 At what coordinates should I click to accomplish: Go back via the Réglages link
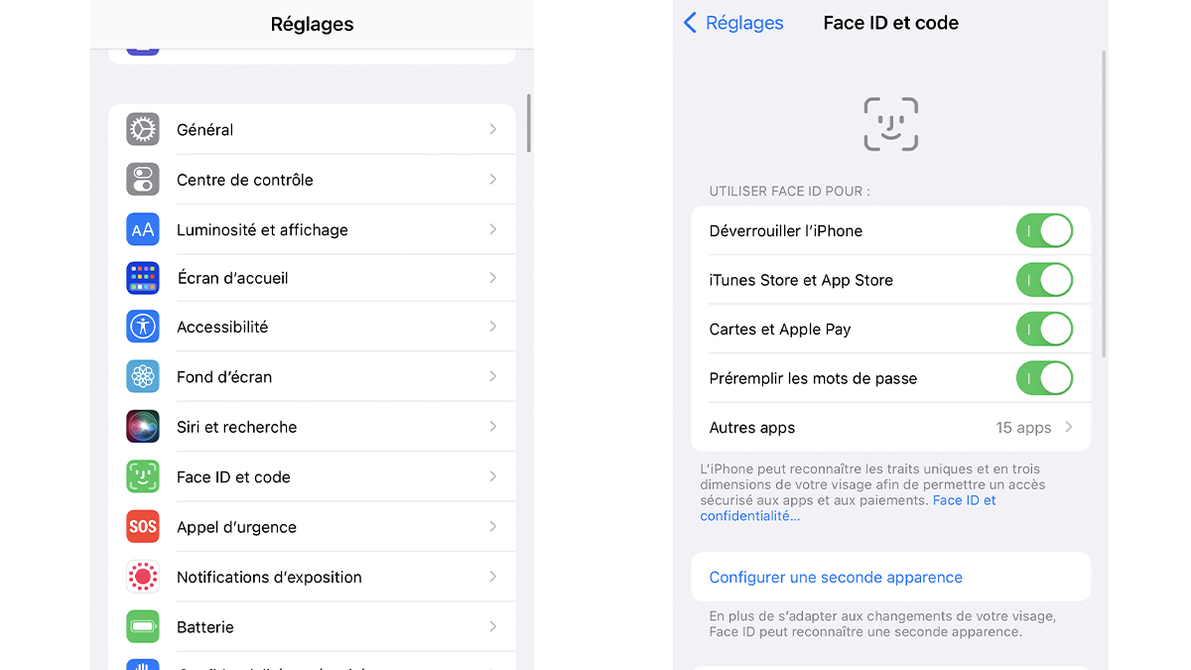point(744,23)
